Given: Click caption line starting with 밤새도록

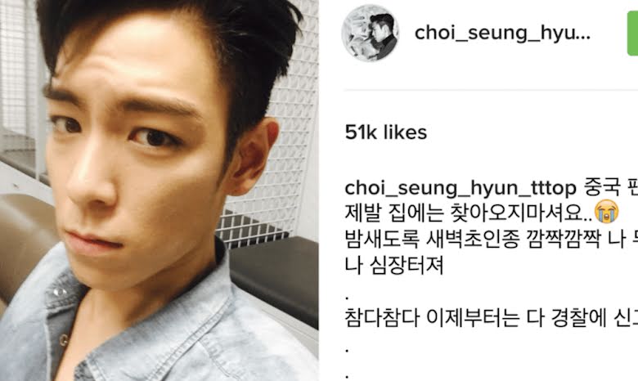Looking at the screenshot, I should click(x=491, y=240).
